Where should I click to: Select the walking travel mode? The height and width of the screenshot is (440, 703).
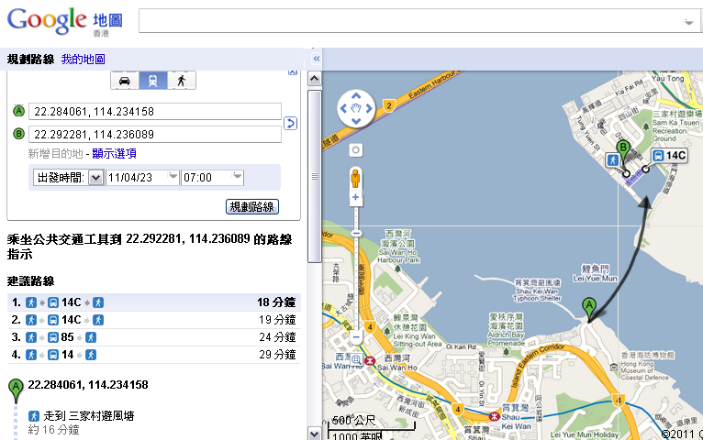[x=182, y=81]
